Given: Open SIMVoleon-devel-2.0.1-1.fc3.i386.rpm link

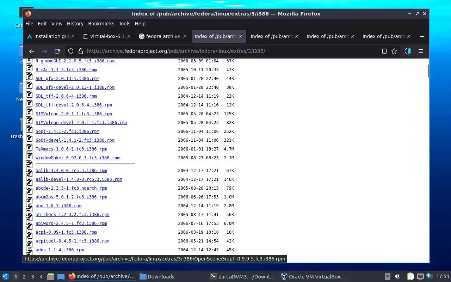Looking at the screenshot, I should click(x=81, y=123).
